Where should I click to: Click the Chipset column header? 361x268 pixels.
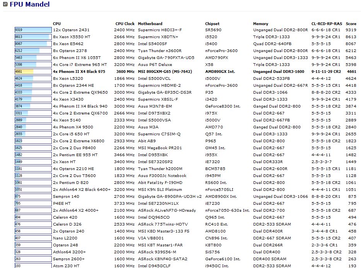click(x=212, y=24)
